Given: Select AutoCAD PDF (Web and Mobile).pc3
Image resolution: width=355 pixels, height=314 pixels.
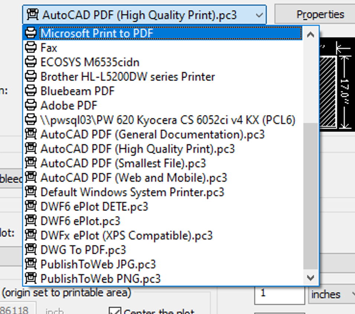Looking at the screenshot, I should click(x=163, y=178).
